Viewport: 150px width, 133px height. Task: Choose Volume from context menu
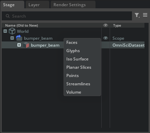(x=82, y=92)
